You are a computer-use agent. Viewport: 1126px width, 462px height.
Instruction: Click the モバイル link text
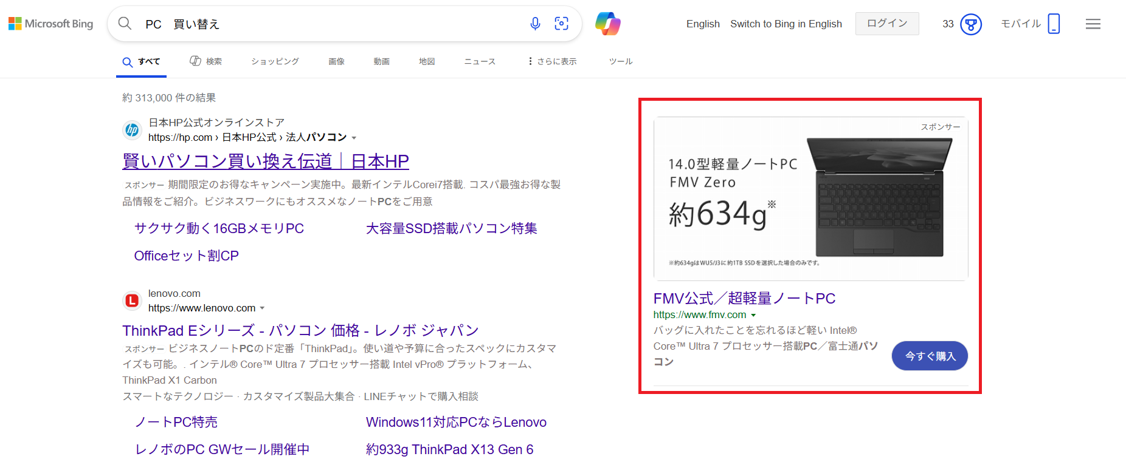click(1021, 24)
